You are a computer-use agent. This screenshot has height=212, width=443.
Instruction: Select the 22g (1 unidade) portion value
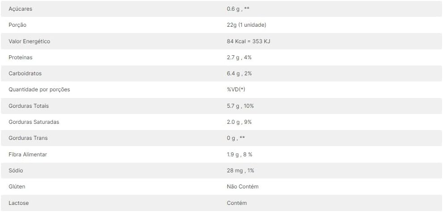point(246,25)
